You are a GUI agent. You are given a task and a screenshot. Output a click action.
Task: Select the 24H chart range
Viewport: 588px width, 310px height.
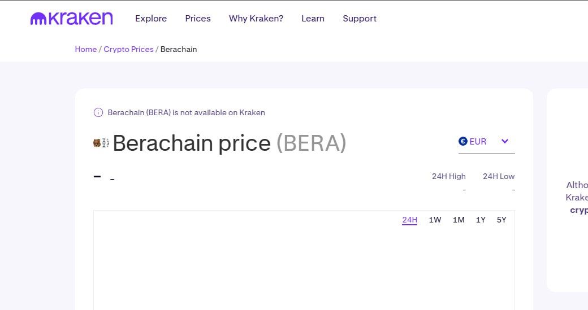[x=409, y=220]
